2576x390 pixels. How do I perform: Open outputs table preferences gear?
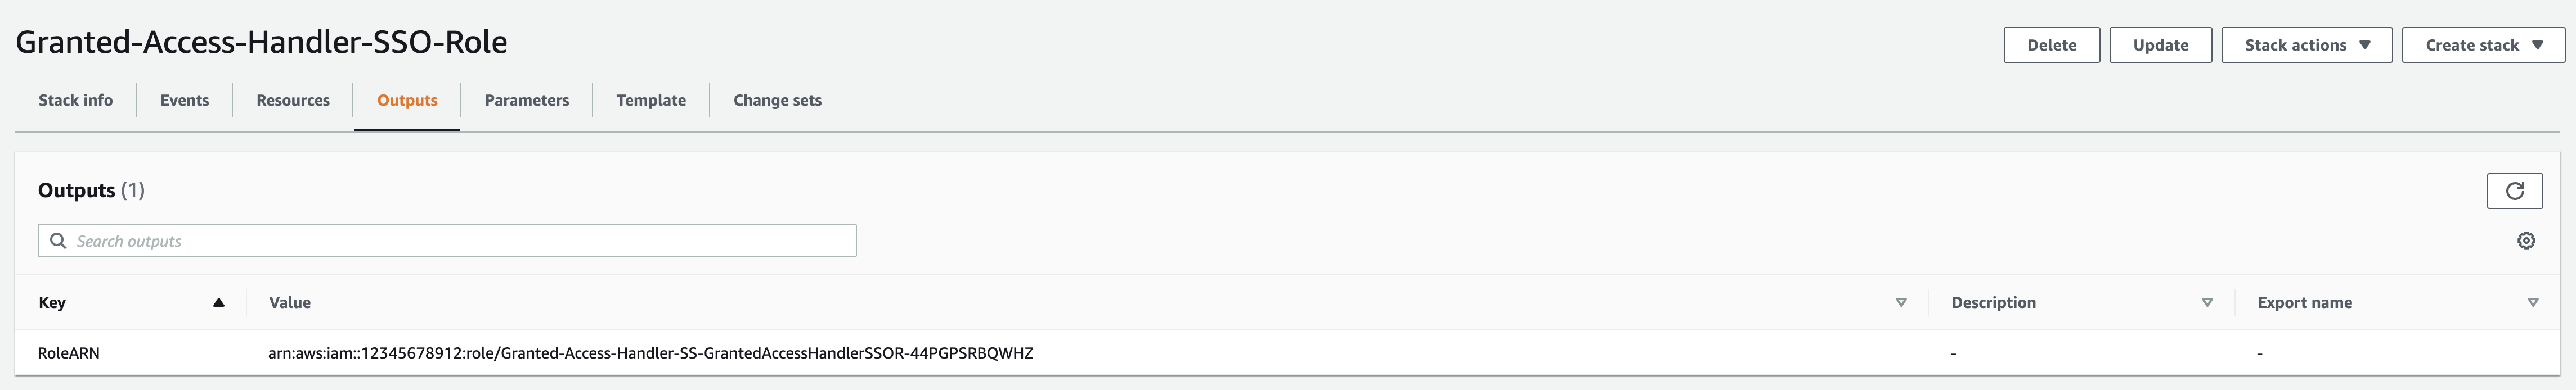tap(2525, 241)
